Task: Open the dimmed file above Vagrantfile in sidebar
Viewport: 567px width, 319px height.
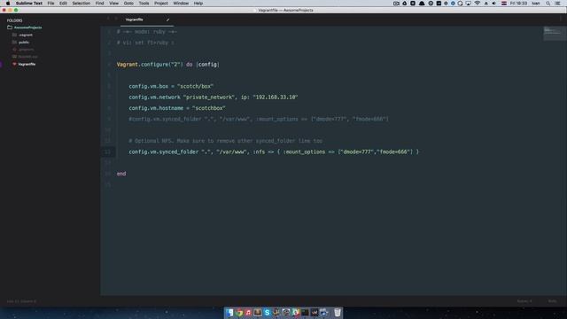Action: click(x=27, y=57)
